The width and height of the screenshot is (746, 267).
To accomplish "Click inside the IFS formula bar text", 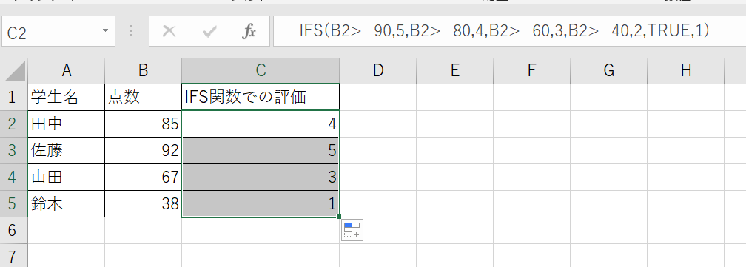I will [x=499, y=31].
